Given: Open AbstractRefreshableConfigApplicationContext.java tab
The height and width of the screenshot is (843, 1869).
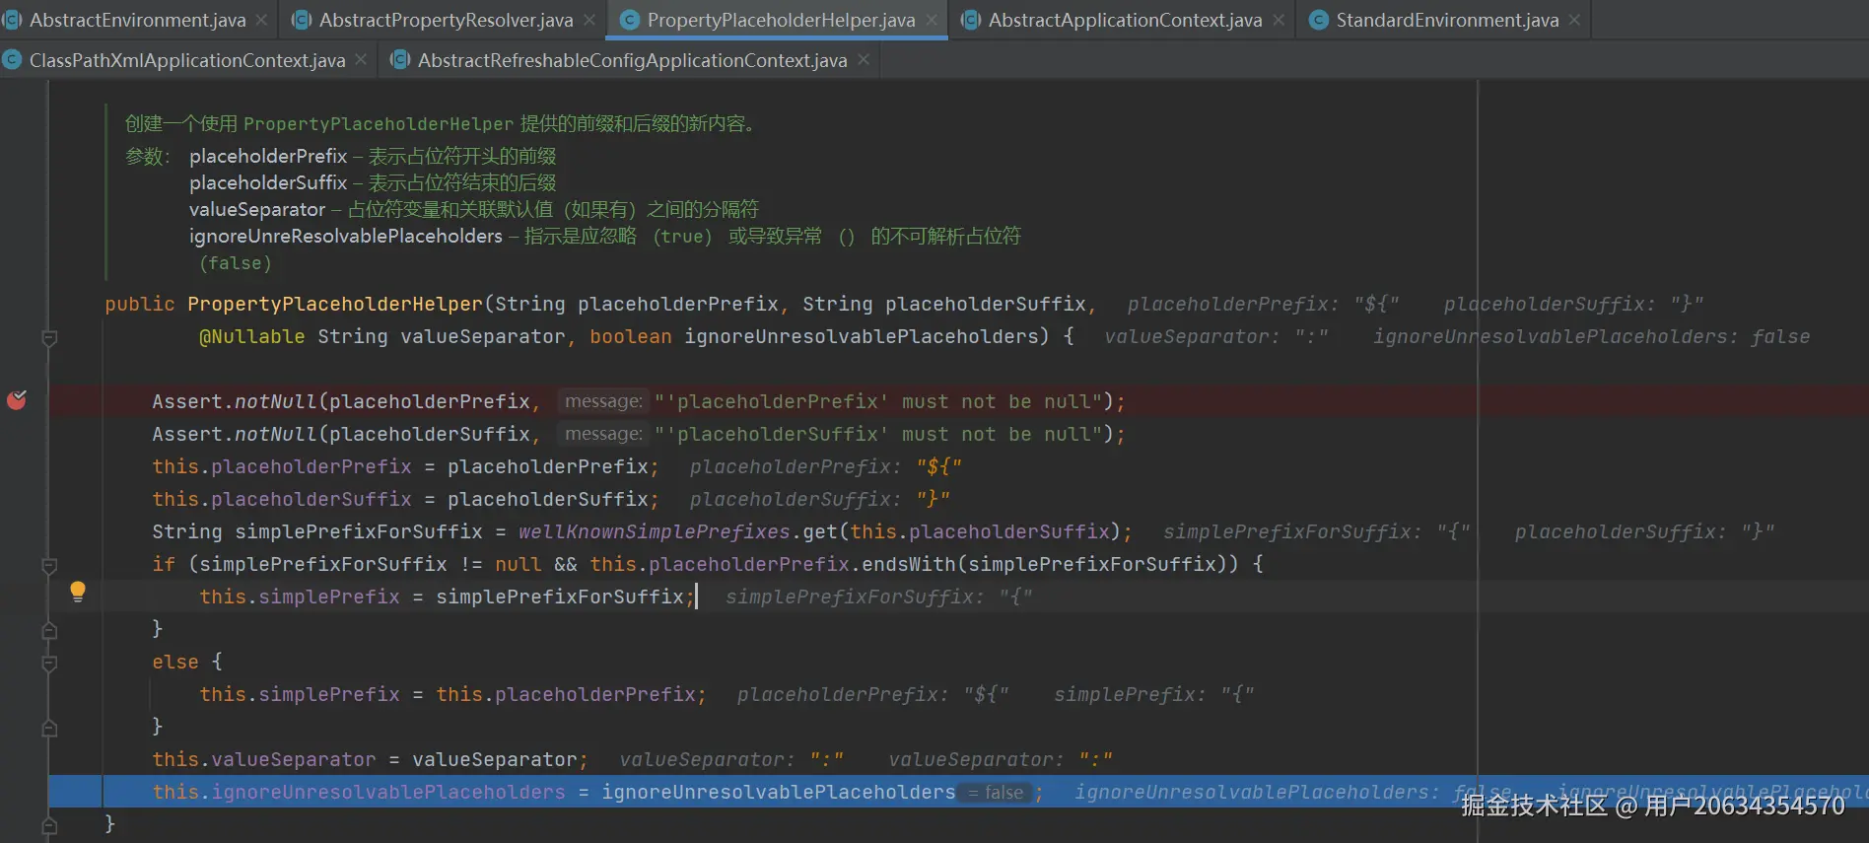Looking at the screenshot, I should pyautogui.click(x=632, y=60).
